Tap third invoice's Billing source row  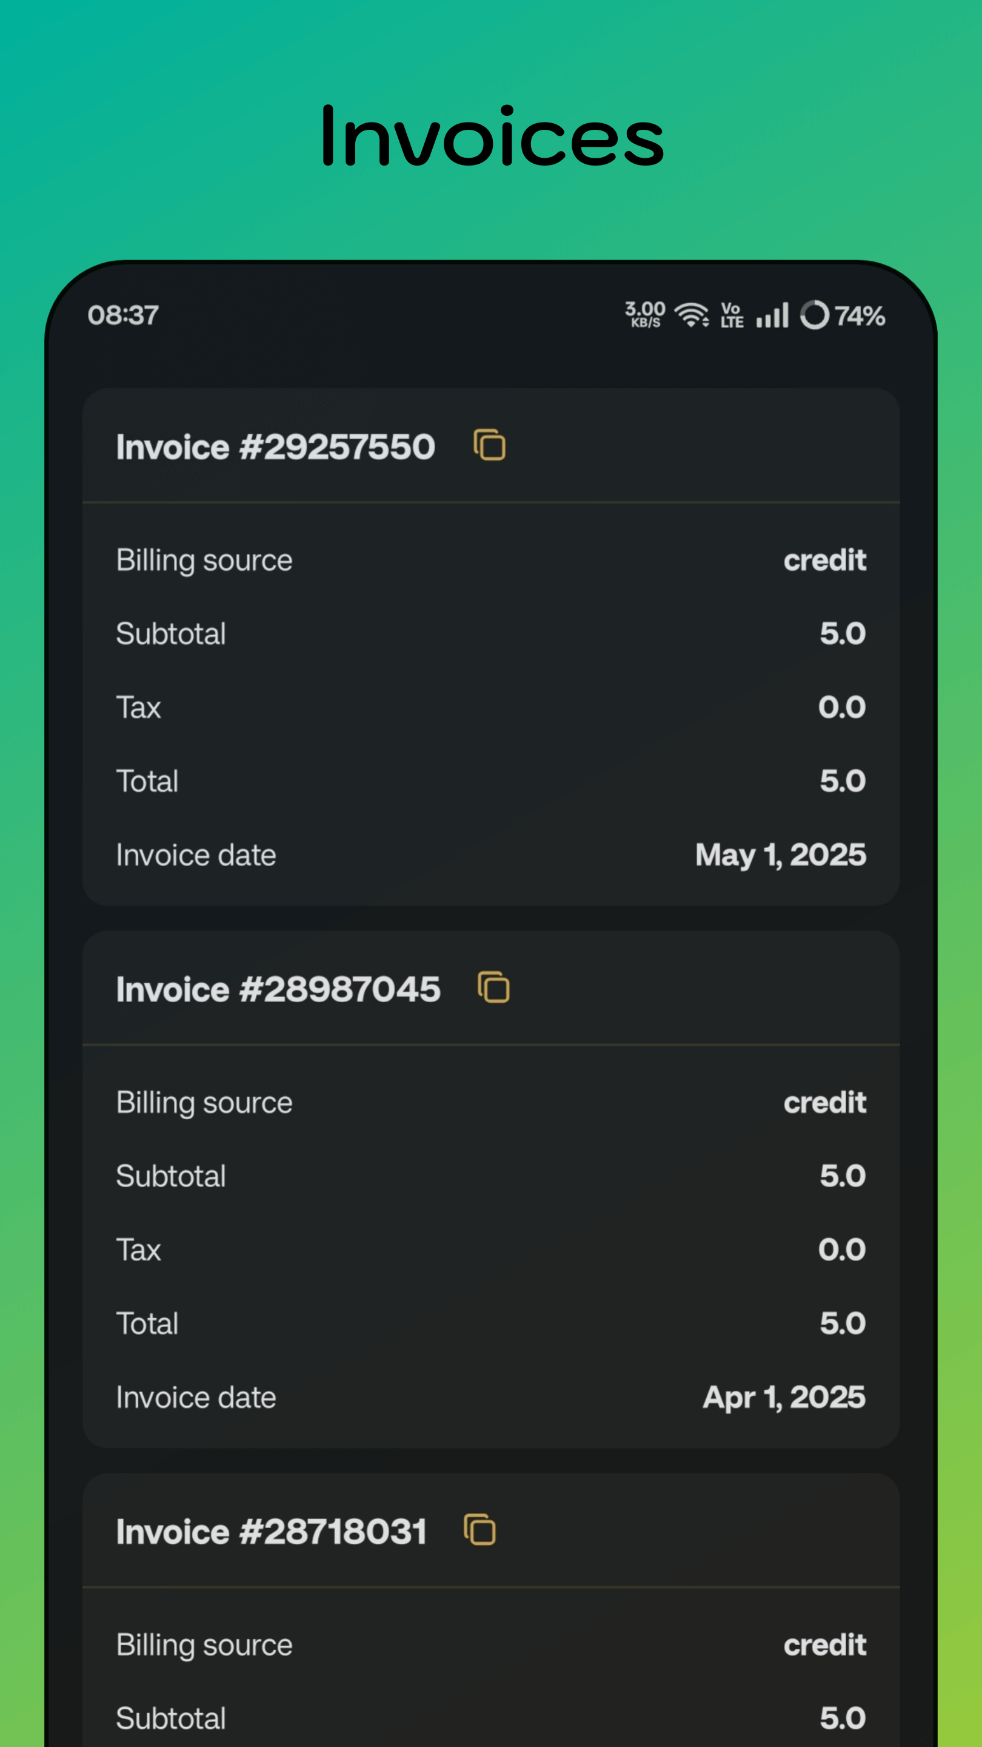pyautogui.click(x=490, y=1644)
